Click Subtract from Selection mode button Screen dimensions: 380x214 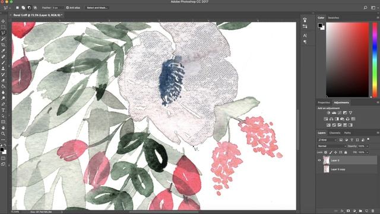click(x=29, y=8)
